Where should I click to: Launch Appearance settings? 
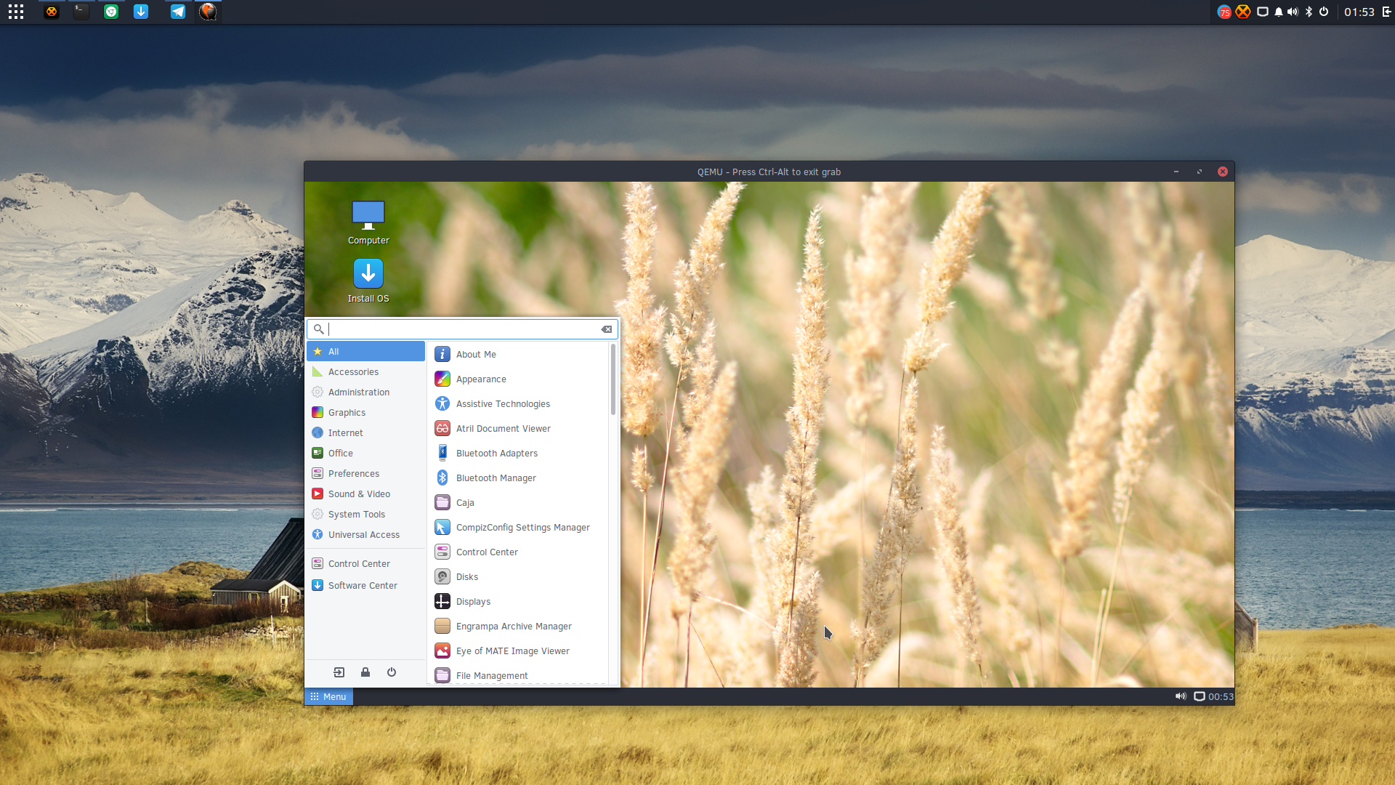tap(519, 379)
